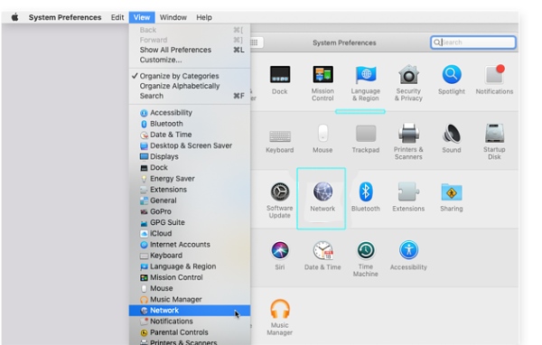Image resolution: width=542 pixels, height=345 pixels.
Task: Select Bluetooth in View menu list
Action: [190, 124]
